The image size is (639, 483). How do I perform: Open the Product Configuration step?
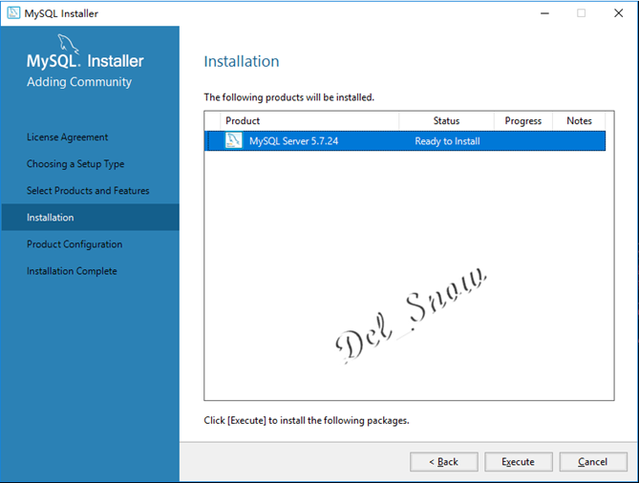click(x=75, y=244)
